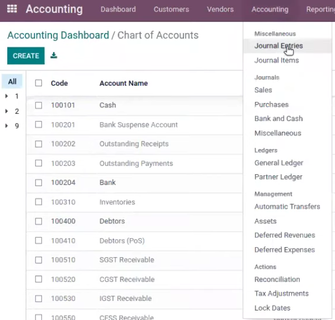Screen dimensions: 335x320
Task: Toggle the select-all checkbox in header
Action: click(39, 83)
